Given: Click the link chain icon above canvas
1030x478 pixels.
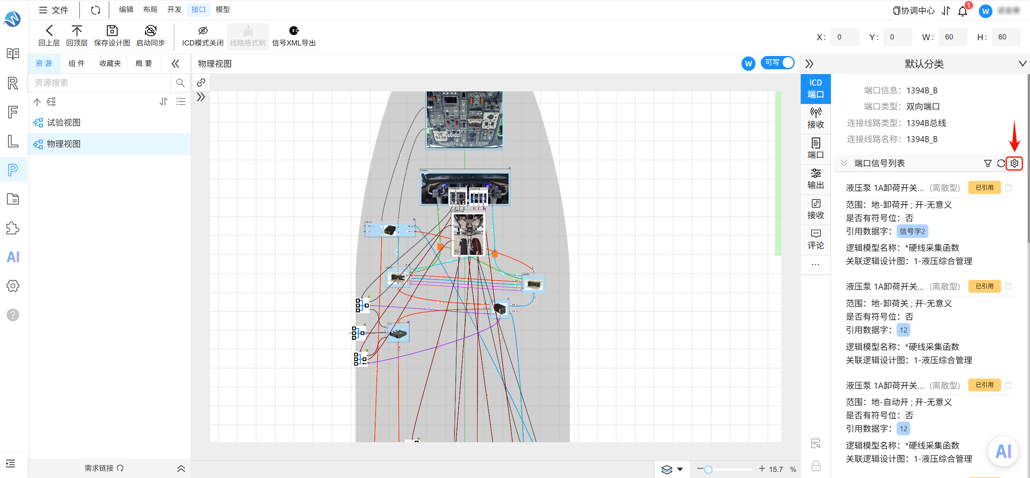Looking at the screenshot, I should click(x=201, y=83).
